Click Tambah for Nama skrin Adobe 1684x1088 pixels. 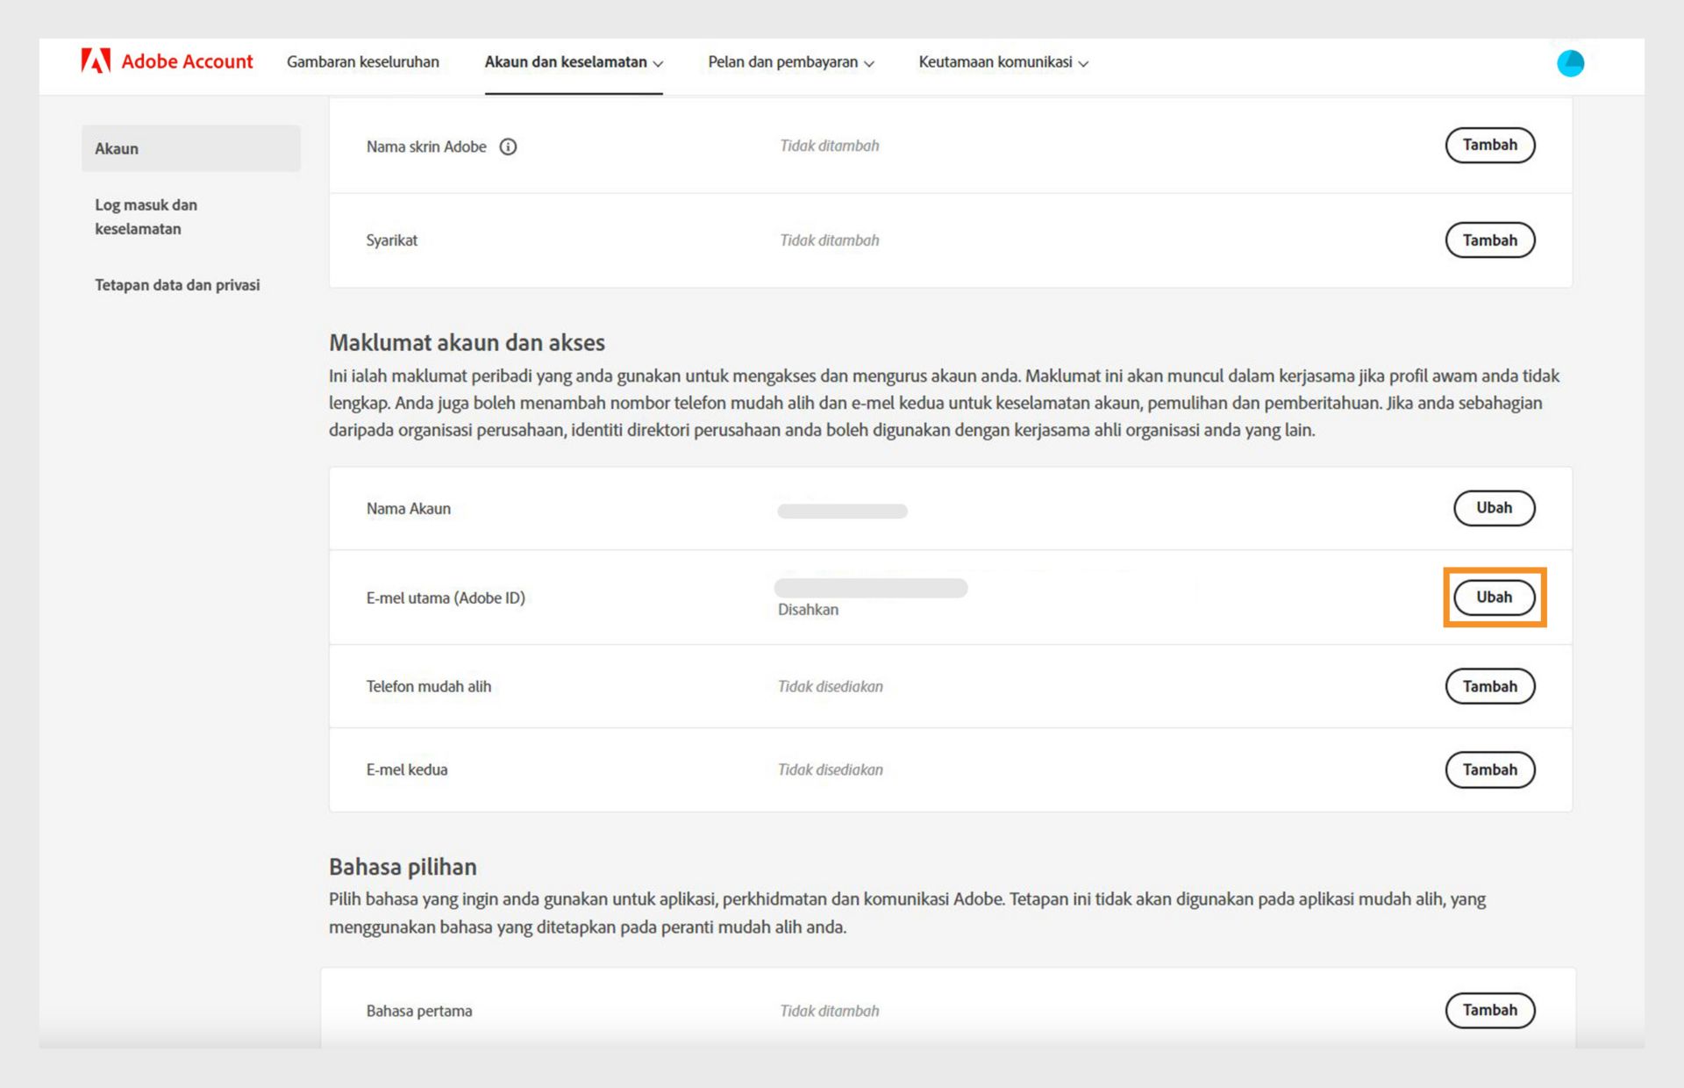1488,146
